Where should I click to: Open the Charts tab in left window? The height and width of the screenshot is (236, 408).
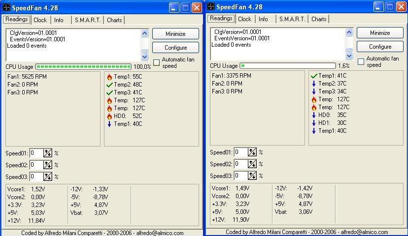pos(114,20)
